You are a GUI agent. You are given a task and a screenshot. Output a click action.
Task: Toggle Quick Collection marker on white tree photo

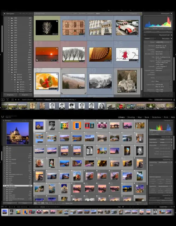[x=57, y=21]
